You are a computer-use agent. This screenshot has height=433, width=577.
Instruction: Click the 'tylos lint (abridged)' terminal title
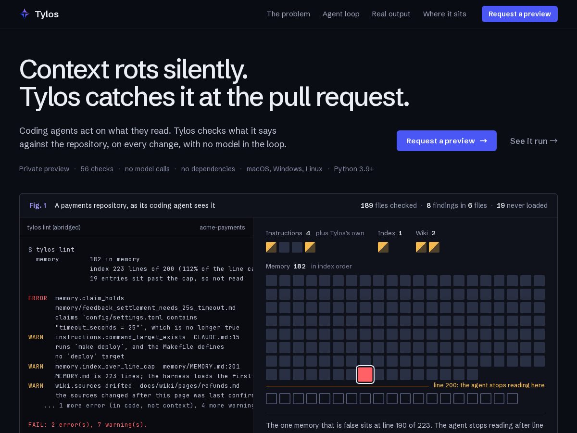[x=54, y=228]
